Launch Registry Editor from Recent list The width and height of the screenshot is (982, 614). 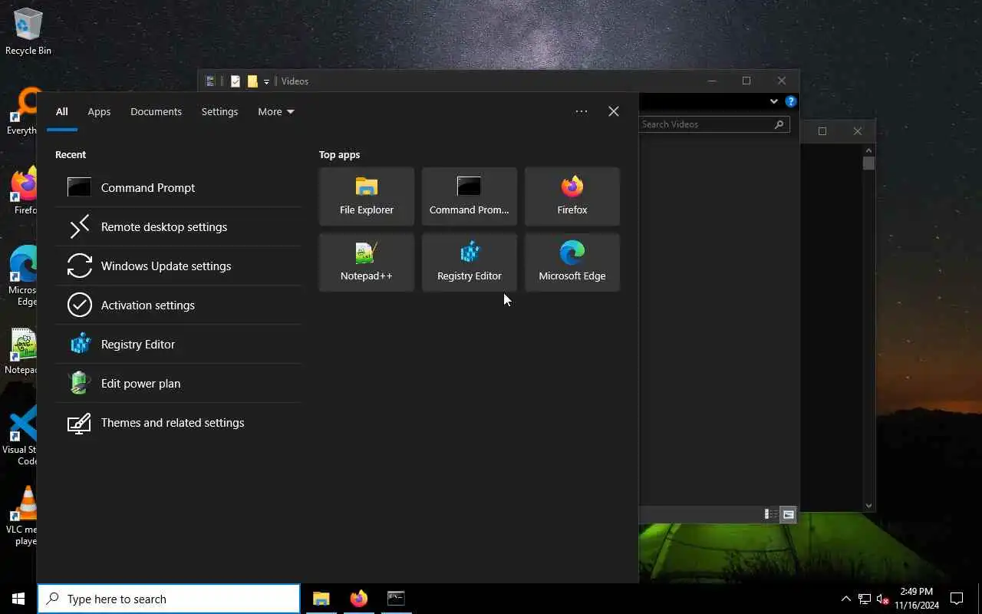click(x=178, y=344)
